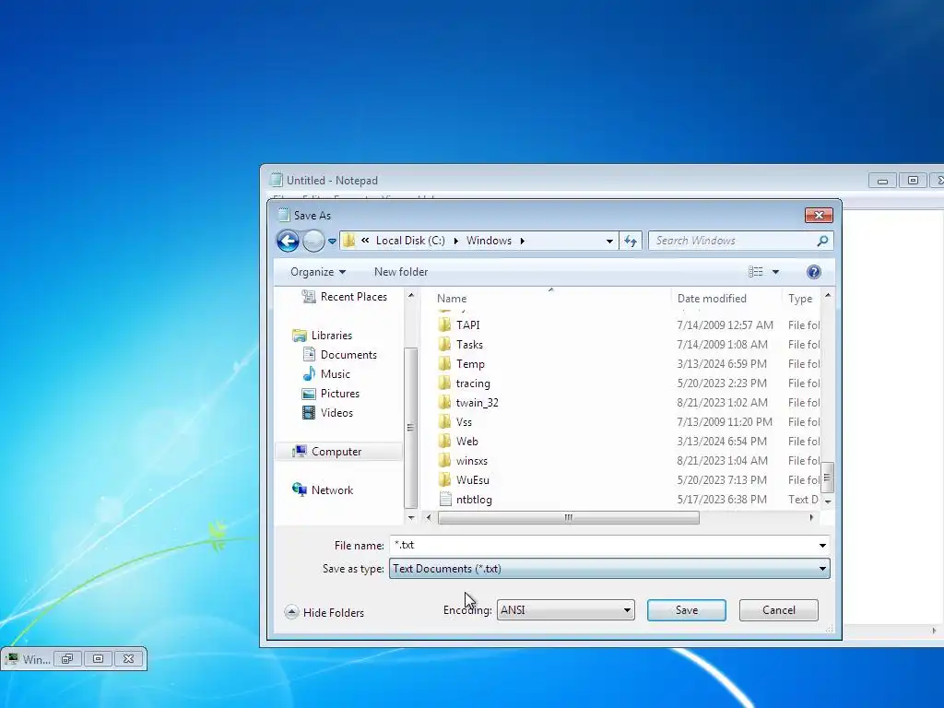Click the file list vertical scrollbar thumb
This screenshot has height=708, width=944.
827,478
